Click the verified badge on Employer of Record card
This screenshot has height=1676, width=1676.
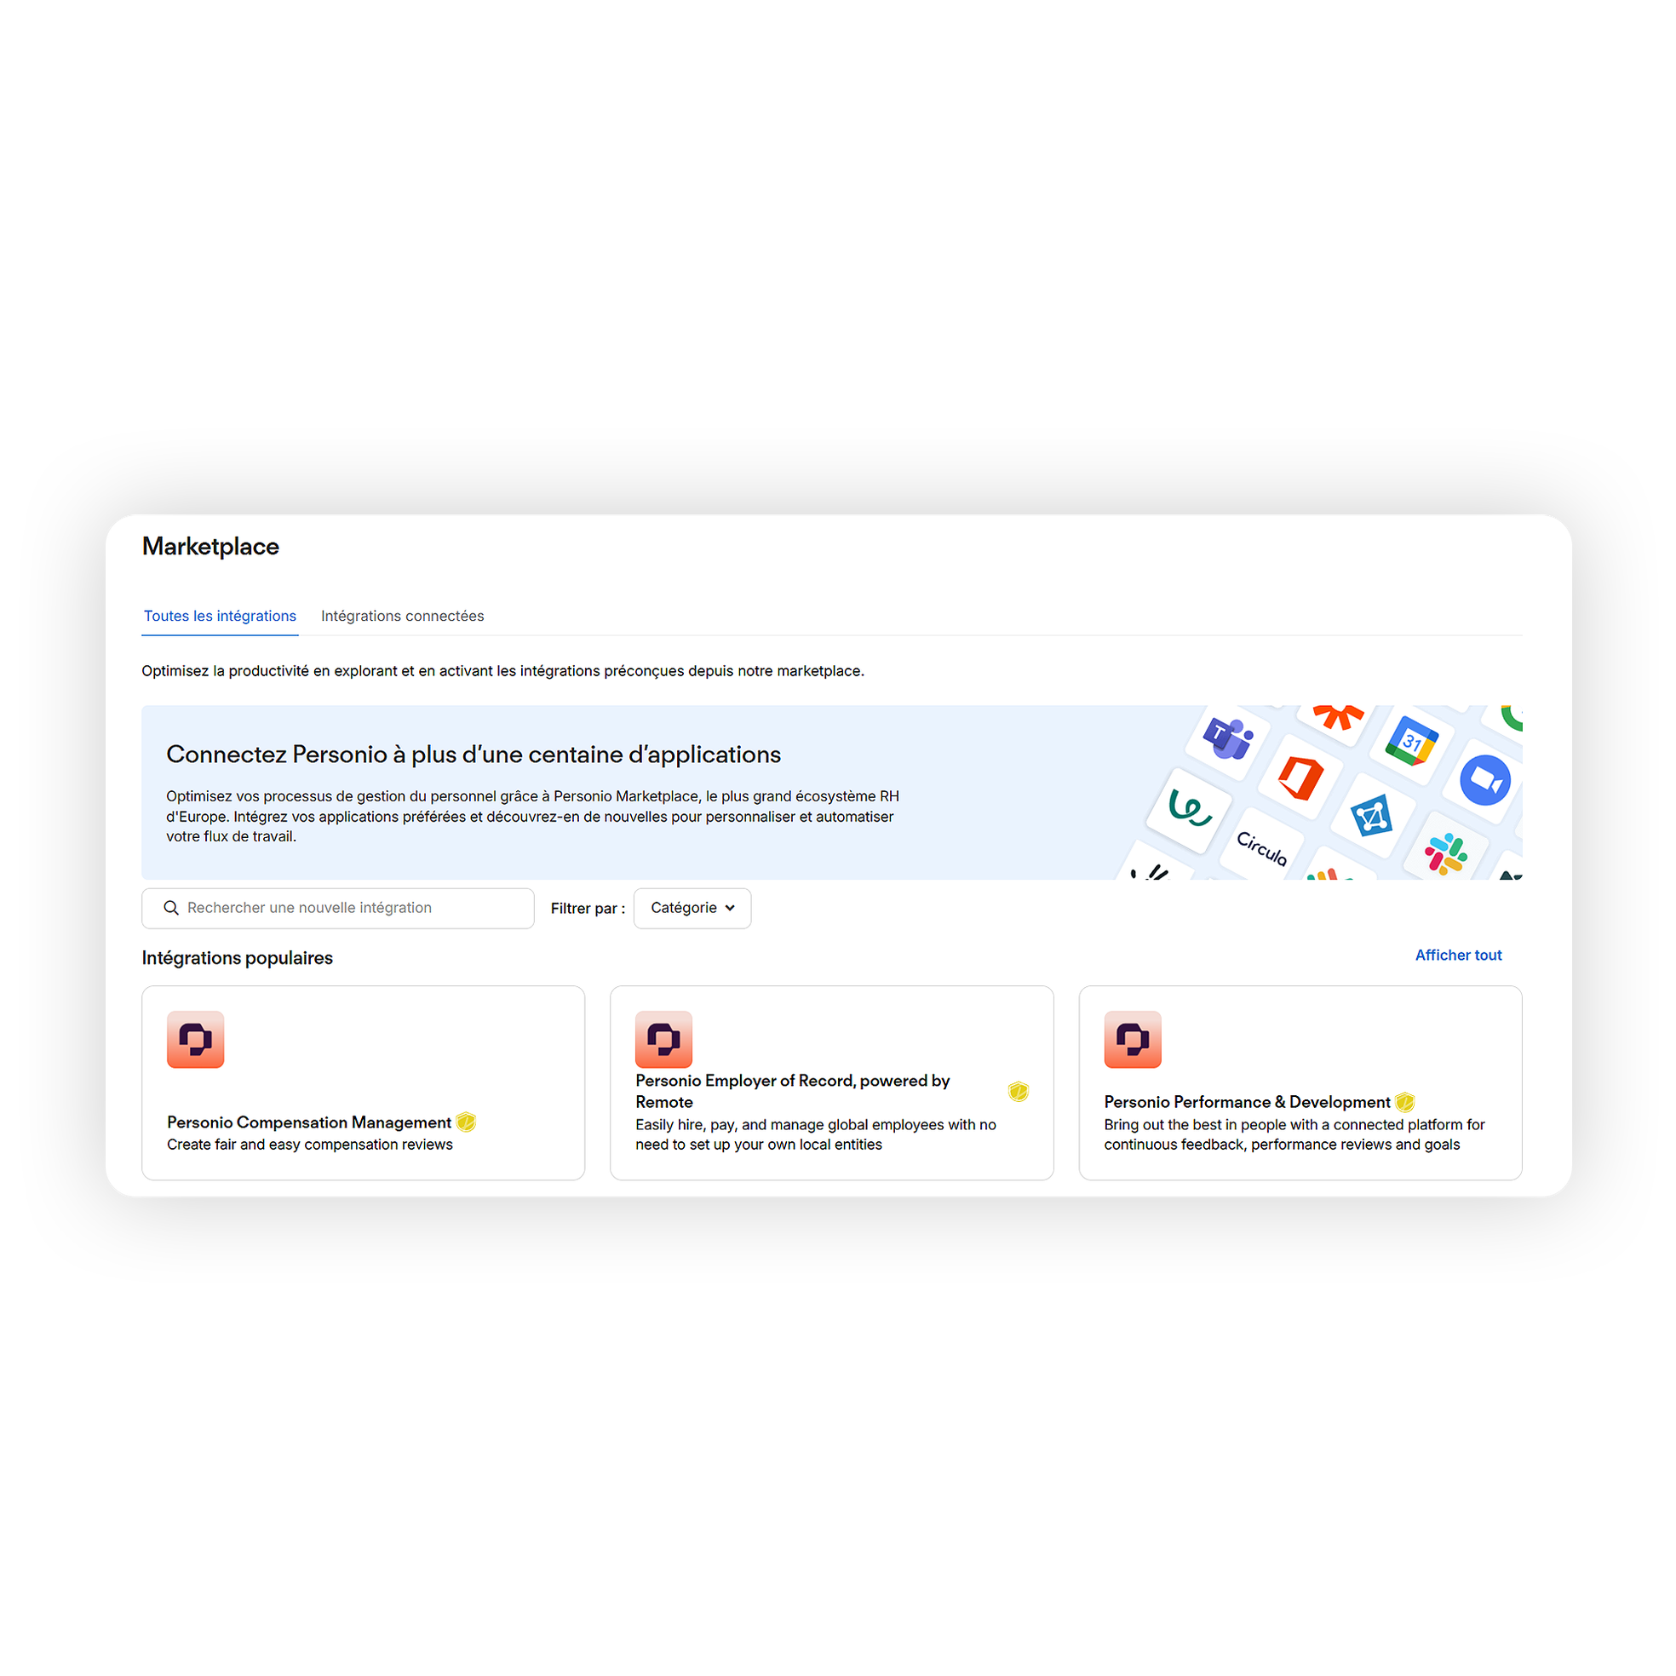(x=1018, y=1091)
